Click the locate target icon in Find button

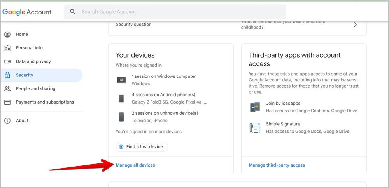pos(121,147)
